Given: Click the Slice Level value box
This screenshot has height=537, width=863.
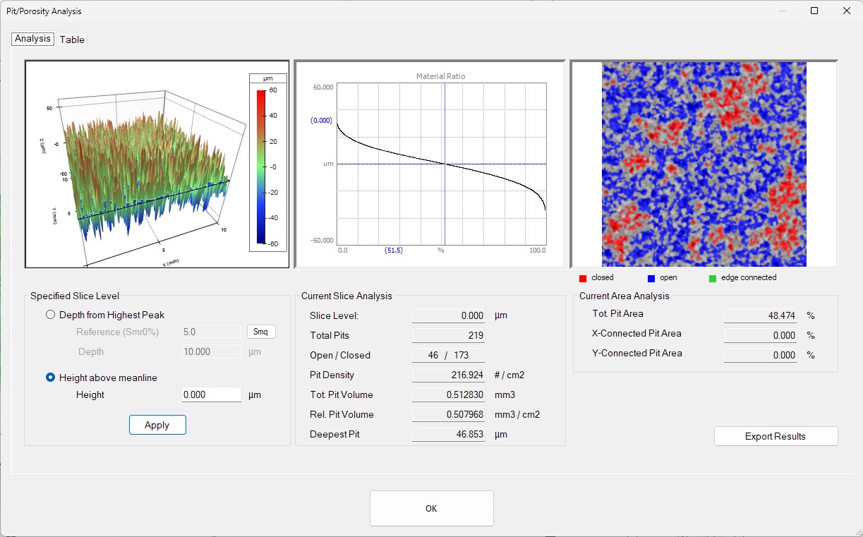Looking at the screenshot, I should [448, 315].
